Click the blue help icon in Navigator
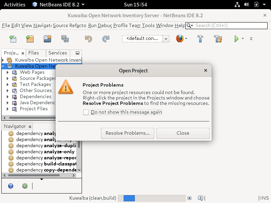The width and height of the screenshot is (271, 203). click(x=11, y=186)
